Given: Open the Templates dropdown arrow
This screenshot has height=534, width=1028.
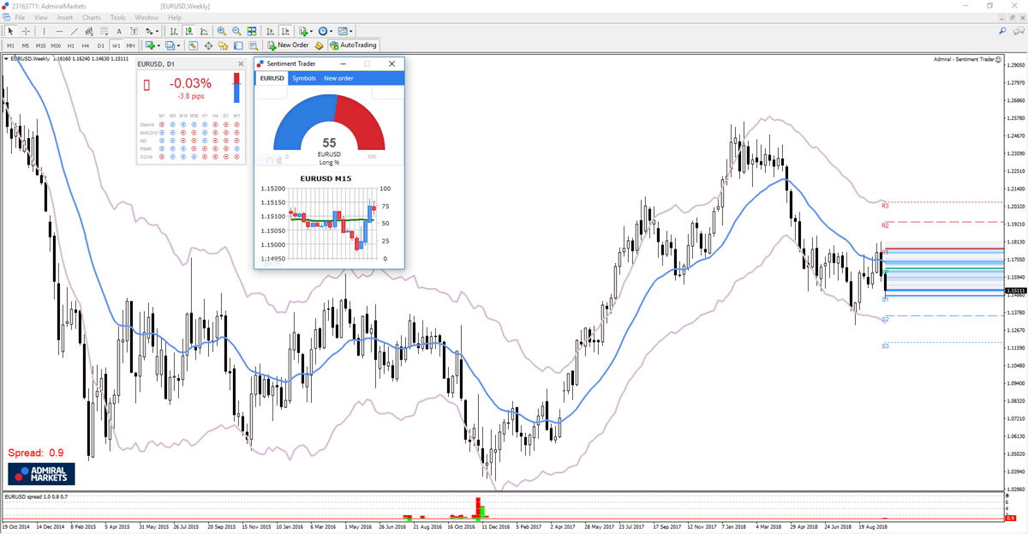Looking at the screenshot, I should (x=352, y=31).
